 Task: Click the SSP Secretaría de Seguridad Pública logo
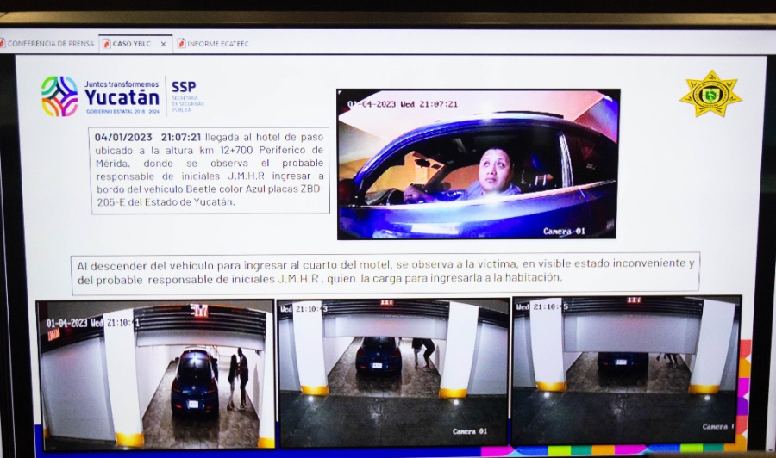(188, 96)
